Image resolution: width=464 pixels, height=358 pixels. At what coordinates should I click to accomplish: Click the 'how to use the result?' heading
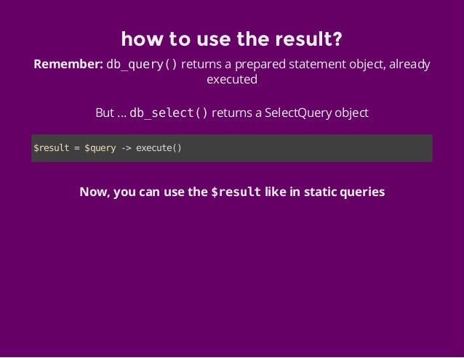232,38
